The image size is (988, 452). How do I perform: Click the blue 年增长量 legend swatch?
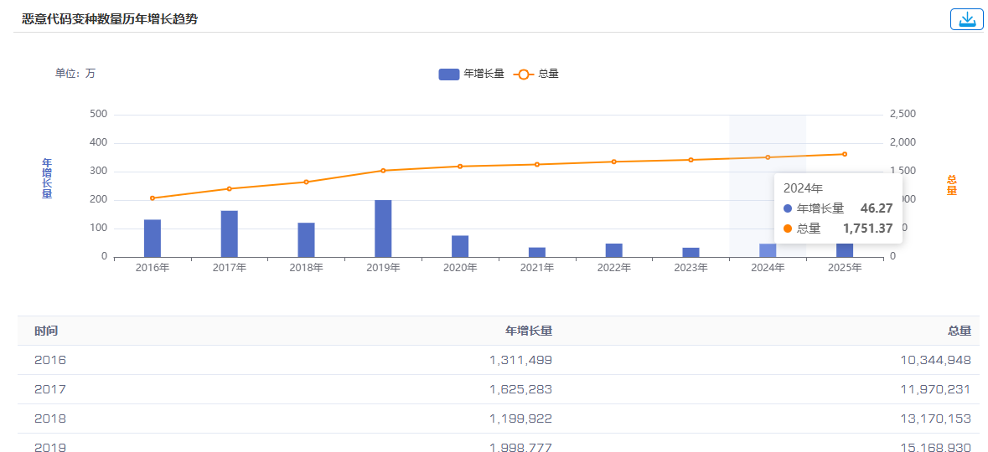(x=448, y=74)
